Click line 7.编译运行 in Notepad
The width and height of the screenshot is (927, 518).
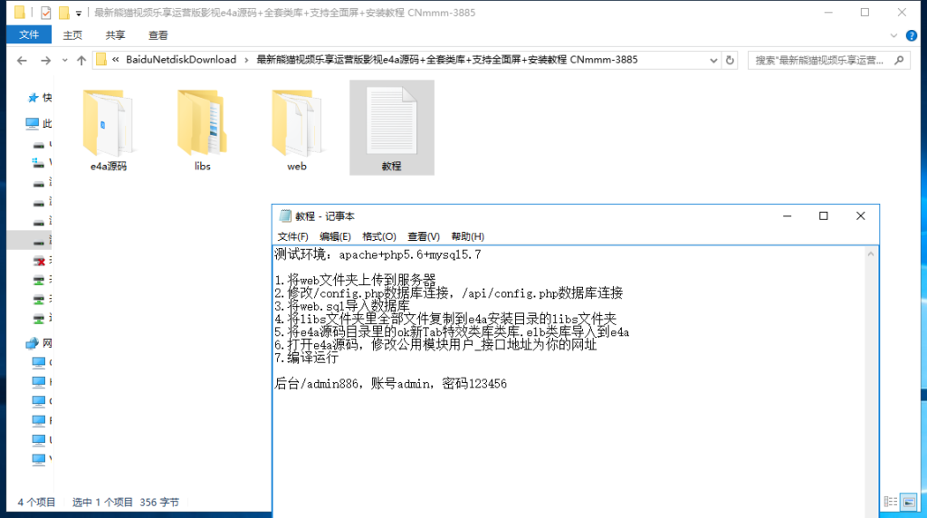coord(306,358)
